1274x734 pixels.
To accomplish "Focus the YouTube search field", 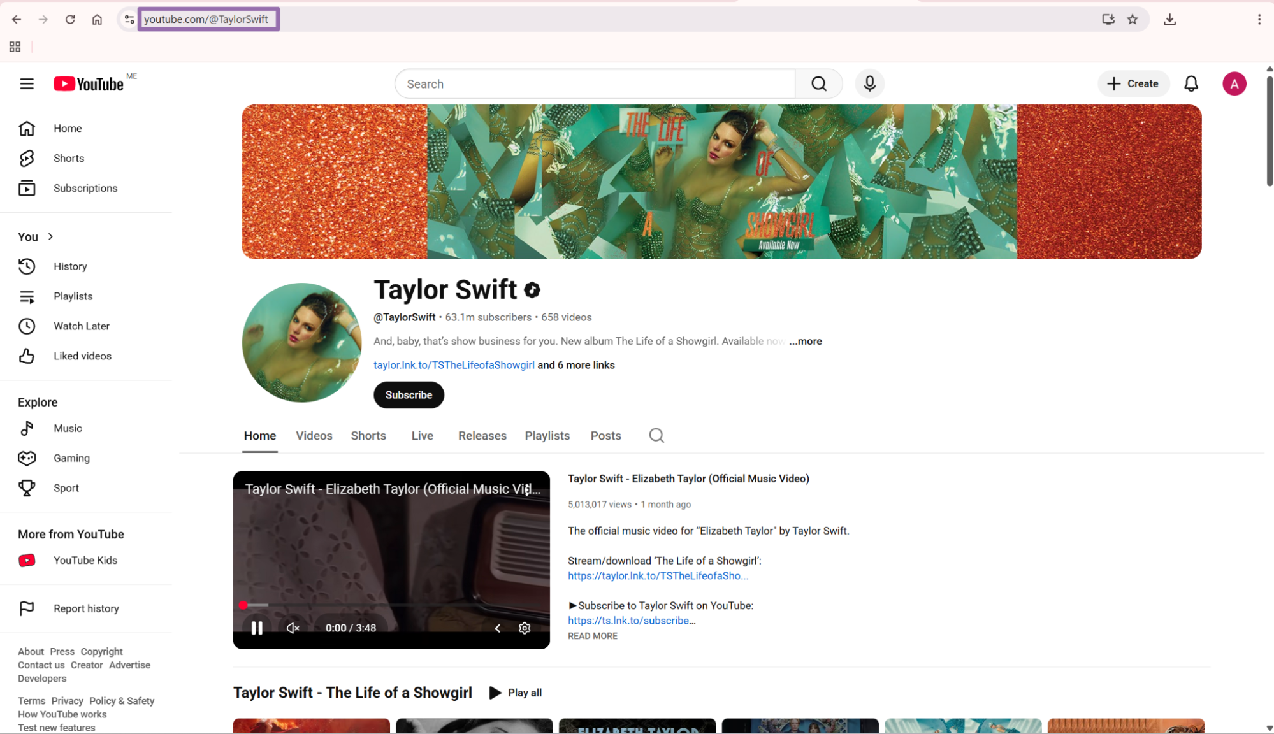I will point(595,84).
